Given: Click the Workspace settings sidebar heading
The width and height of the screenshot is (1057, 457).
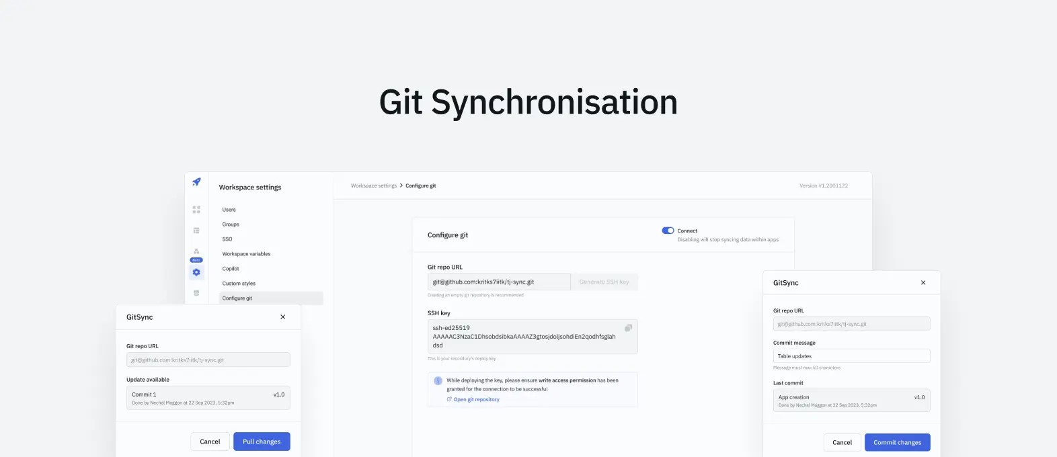Looking at the screenshot, I should [250, 188].
